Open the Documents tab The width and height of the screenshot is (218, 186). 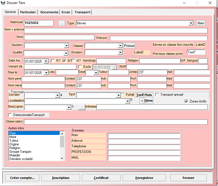49,12
